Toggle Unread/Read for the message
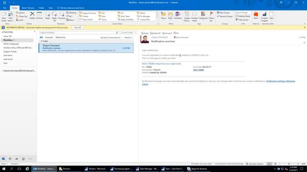Image resolution: width=307 pixels, height=172 pixels. pyautogui.click(x=194, y=17)
